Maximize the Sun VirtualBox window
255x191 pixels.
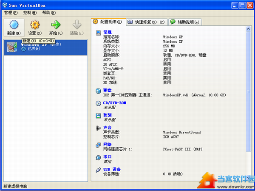point(242,6)
